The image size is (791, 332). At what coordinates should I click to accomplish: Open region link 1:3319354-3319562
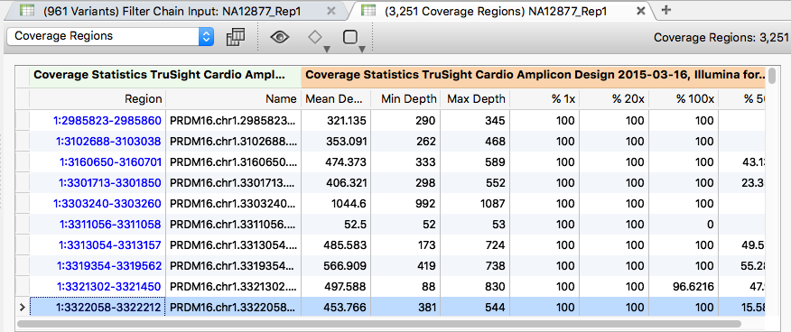[109, 265]
